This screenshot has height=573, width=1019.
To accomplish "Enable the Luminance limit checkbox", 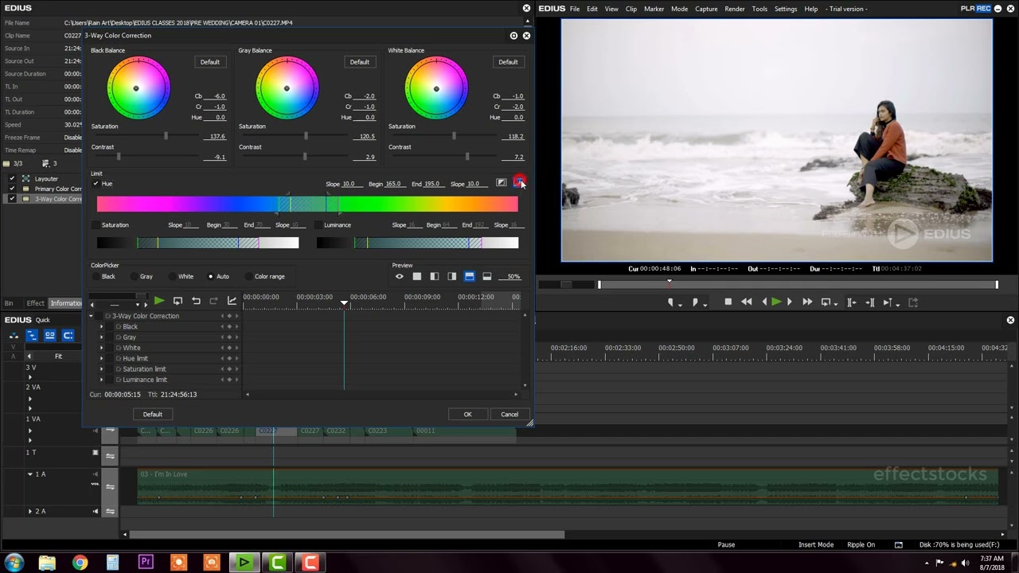I will pyautogui.click(x=318, y=225).
